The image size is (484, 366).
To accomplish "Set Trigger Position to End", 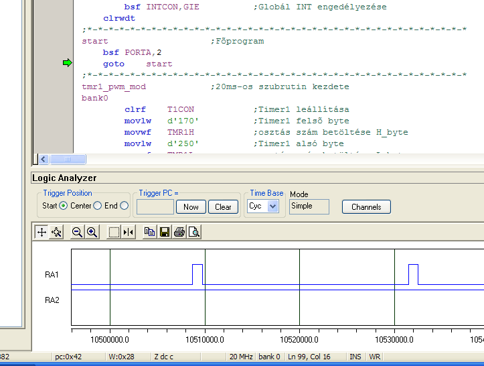I will point(124,206).
